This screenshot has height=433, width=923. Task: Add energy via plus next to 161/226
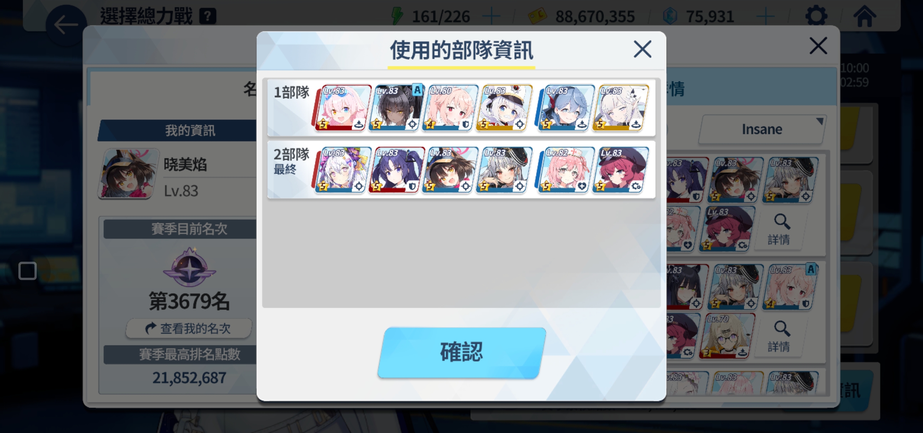[x=491, y=17]
